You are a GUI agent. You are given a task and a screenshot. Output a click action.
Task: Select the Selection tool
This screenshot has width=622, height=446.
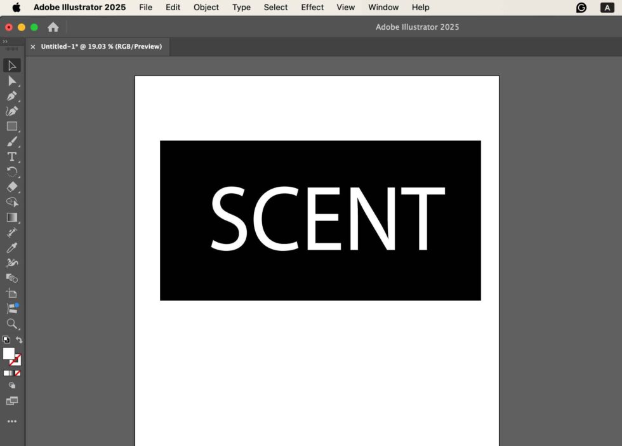tap(12, 65)
